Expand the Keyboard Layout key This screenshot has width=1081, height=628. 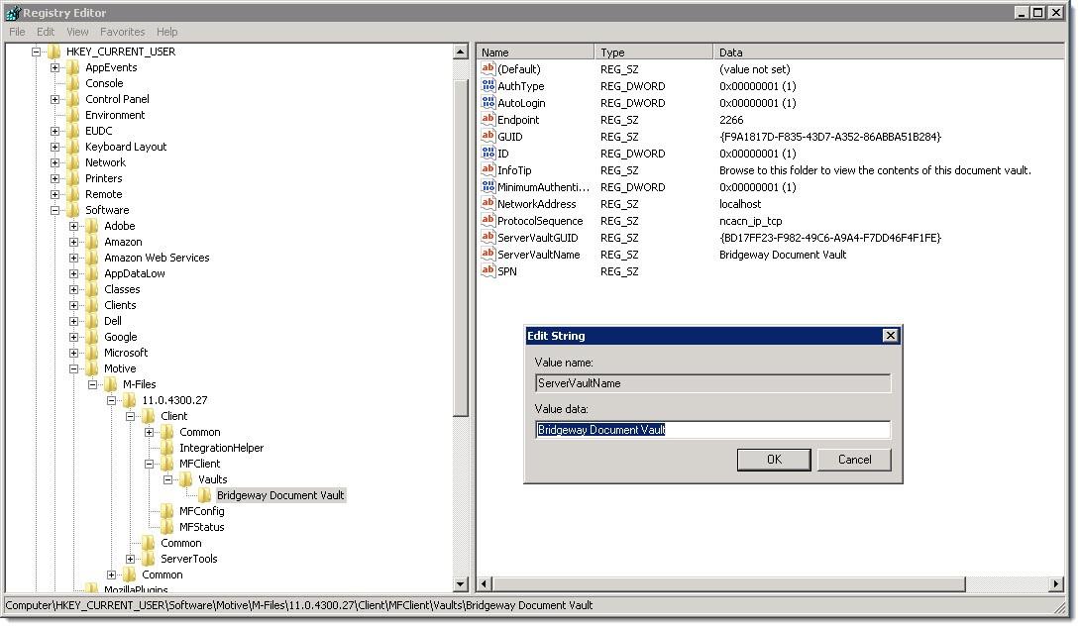pyautogui.click(x=54, y=147)
